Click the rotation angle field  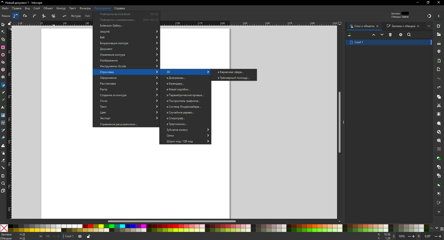(x=427, y=236)
